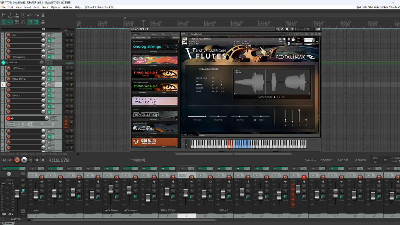Play the sample preview in Kontakt

tap(275, 97)
